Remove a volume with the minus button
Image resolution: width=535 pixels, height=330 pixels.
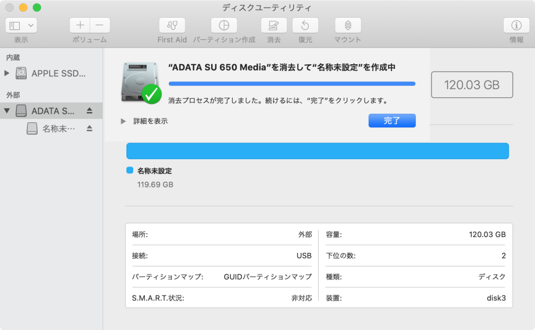(100, 25)
